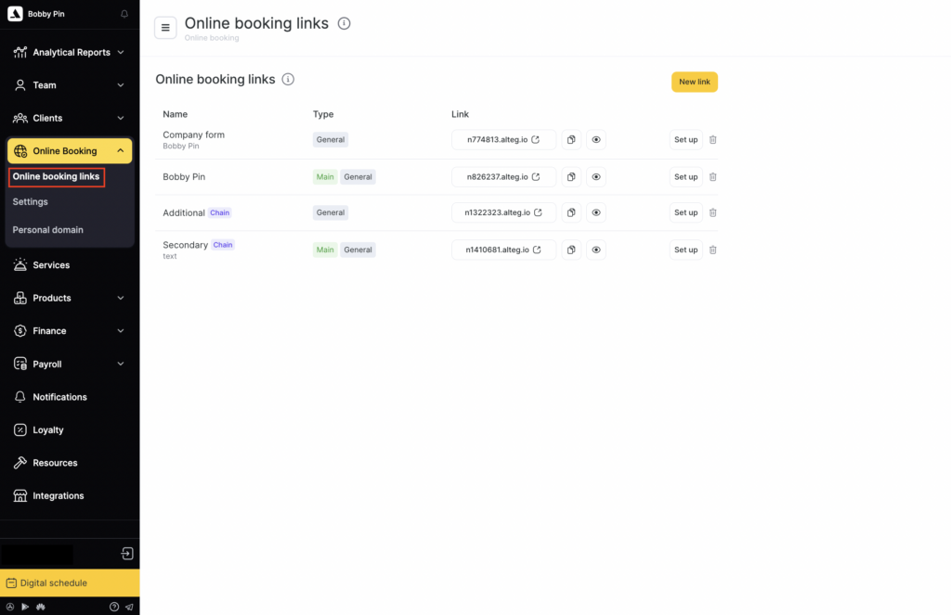This screenshot has width=951, height=615.
Task: Toggle eye icon for Secondary link
Action: [x=596, y=250]
